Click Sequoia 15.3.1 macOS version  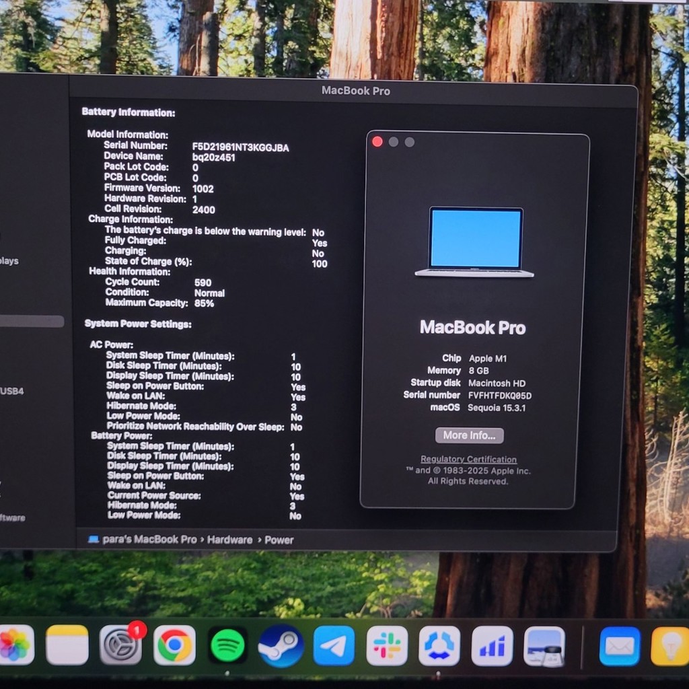[497, 408]
